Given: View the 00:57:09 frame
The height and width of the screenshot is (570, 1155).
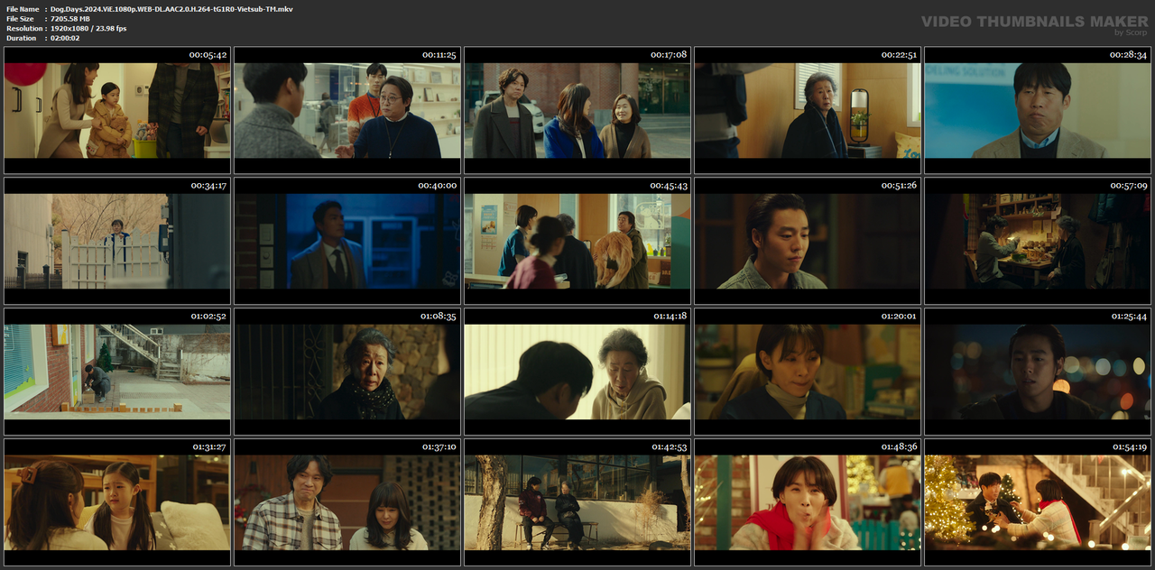Looking at the screenshot, I should click(x=1038, y=241).
